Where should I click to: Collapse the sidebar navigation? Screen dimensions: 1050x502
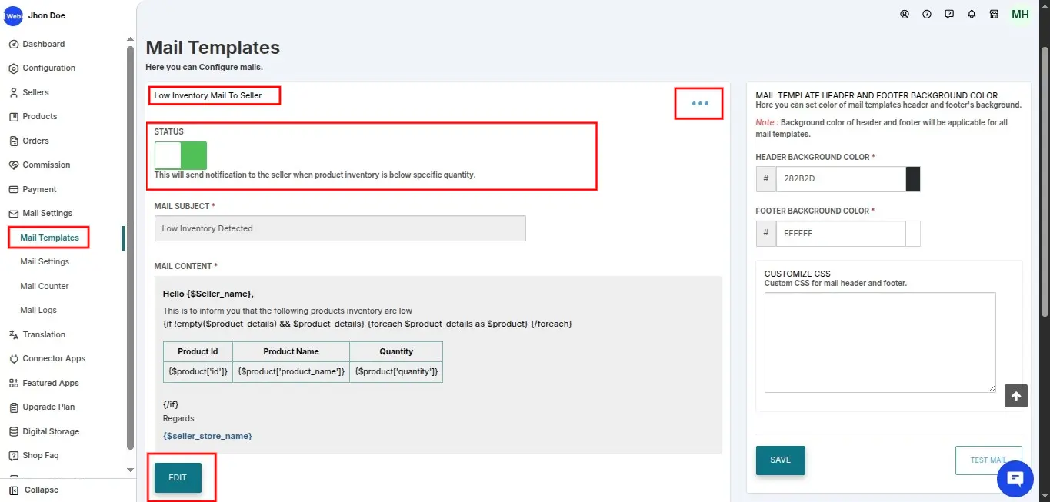pyautogui.click(x=35, y=490)
